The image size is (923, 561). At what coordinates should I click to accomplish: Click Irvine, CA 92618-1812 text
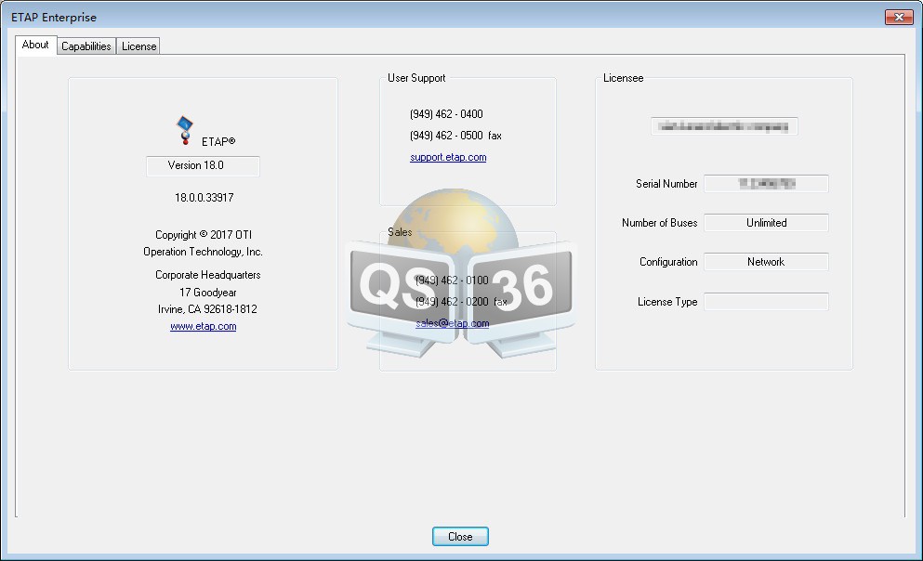click(x=207, y=309)
